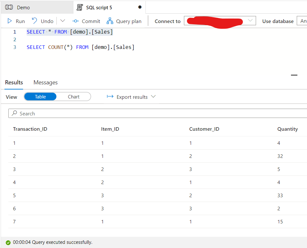
Task: Switch to the Messages tab
Action: (x=46, y=82)
